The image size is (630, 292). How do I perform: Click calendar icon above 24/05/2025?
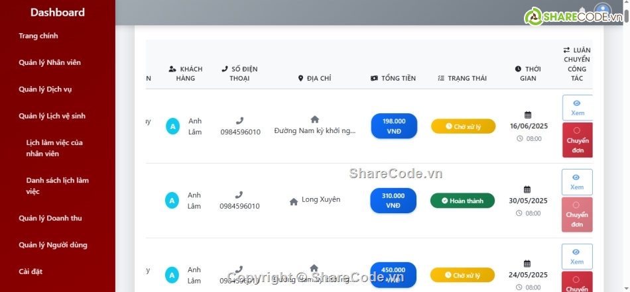pyautogui.click(x=527, y=264)
